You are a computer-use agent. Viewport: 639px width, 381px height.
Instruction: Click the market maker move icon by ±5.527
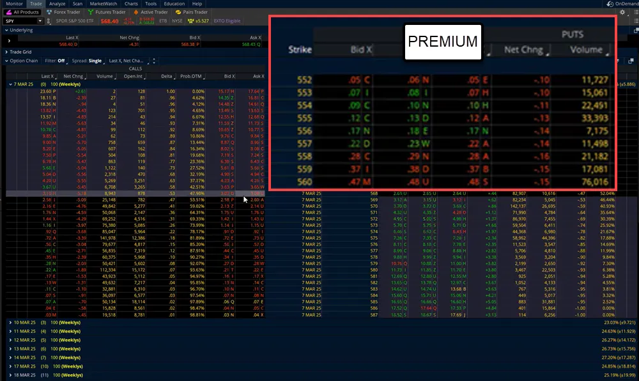coord(190,21)
